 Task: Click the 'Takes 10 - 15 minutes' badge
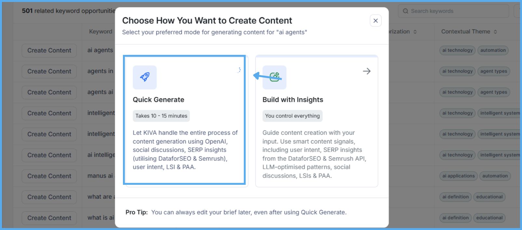[161, 116]
